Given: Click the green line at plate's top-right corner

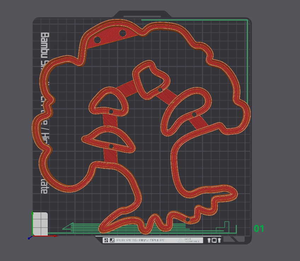Looking at the screenshot, I should 246,20.
